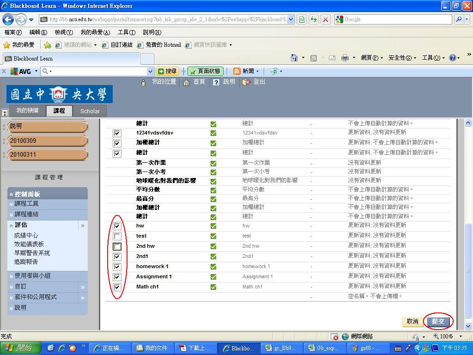Click the Google search magnifier icon
The width and height of the screenshot is (473, 355).
[459, 19]
